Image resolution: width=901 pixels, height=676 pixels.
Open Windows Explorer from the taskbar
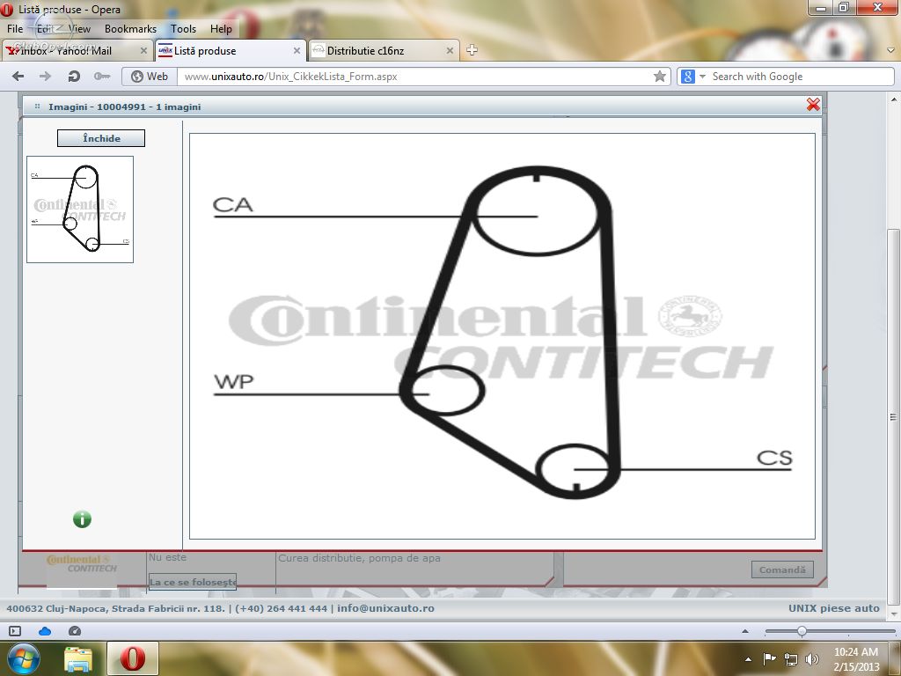tap(78, 659)
